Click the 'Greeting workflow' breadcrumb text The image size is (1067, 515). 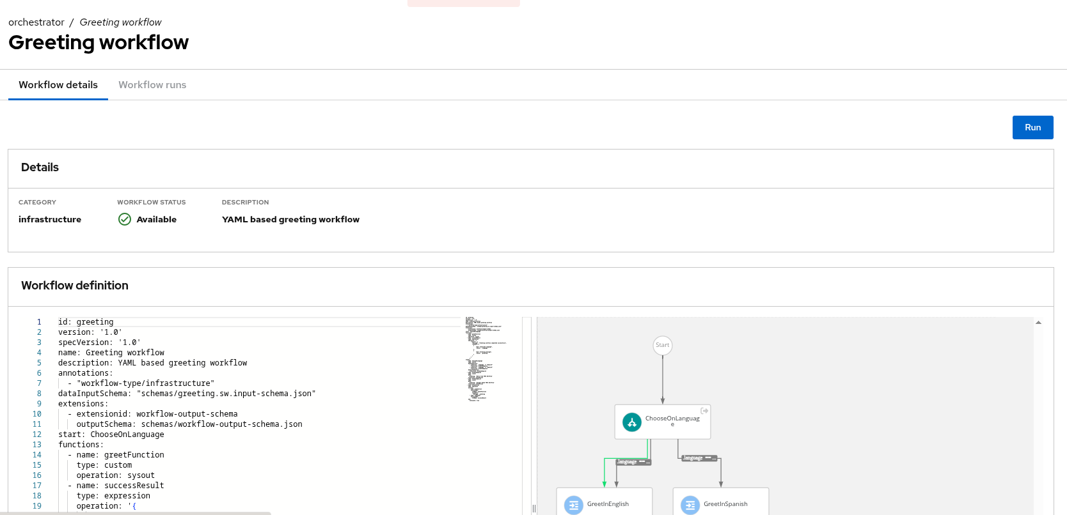tap(120, 22)
